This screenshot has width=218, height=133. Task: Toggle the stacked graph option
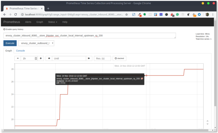[x=119, y=58]
